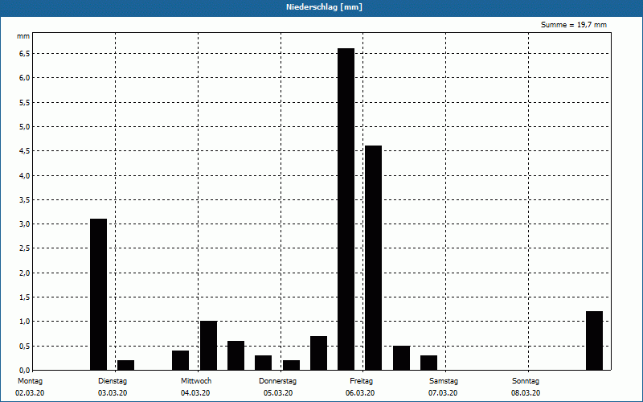Image resolution: width=643 pixels, height=402 pixels.
Task: Click the y-axis value '0,5'
Action: pos(25,346)
